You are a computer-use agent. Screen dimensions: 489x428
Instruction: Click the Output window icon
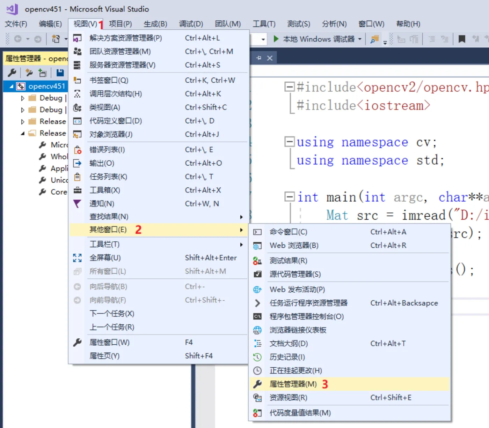77,163
